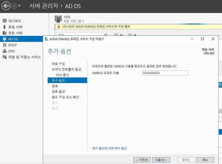The image size is (222, 164).
Task: Click the 이전(P) previous button
Action: 142,160
